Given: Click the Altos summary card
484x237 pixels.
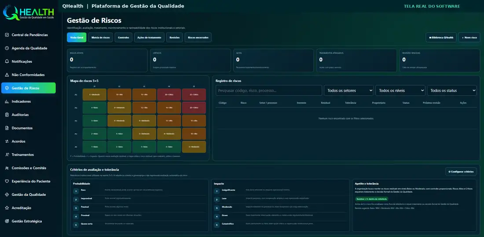Looking at the screenshot, I should 274,60.
